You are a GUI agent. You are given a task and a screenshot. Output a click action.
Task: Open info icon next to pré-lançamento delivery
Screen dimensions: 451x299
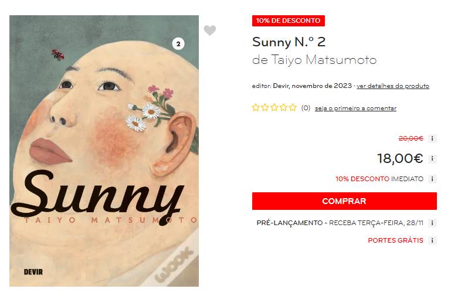pos(432,223)
